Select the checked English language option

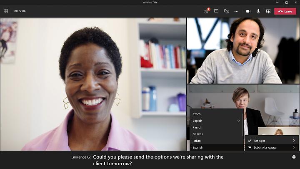click(216, 121)
